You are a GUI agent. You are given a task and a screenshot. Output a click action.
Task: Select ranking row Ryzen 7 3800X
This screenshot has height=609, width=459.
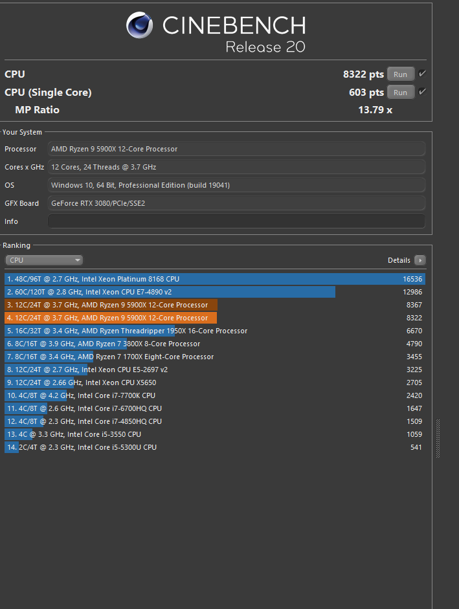point(215,344)
